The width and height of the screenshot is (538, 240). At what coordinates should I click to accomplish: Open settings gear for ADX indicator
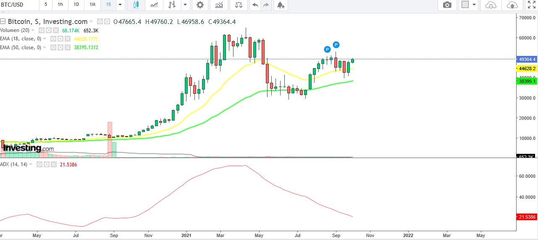(46, 164)
